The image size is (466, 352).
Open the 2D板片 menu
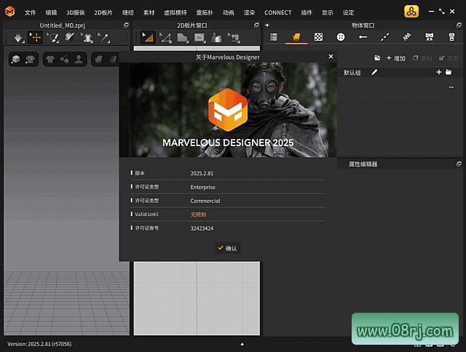click(103, 12)
